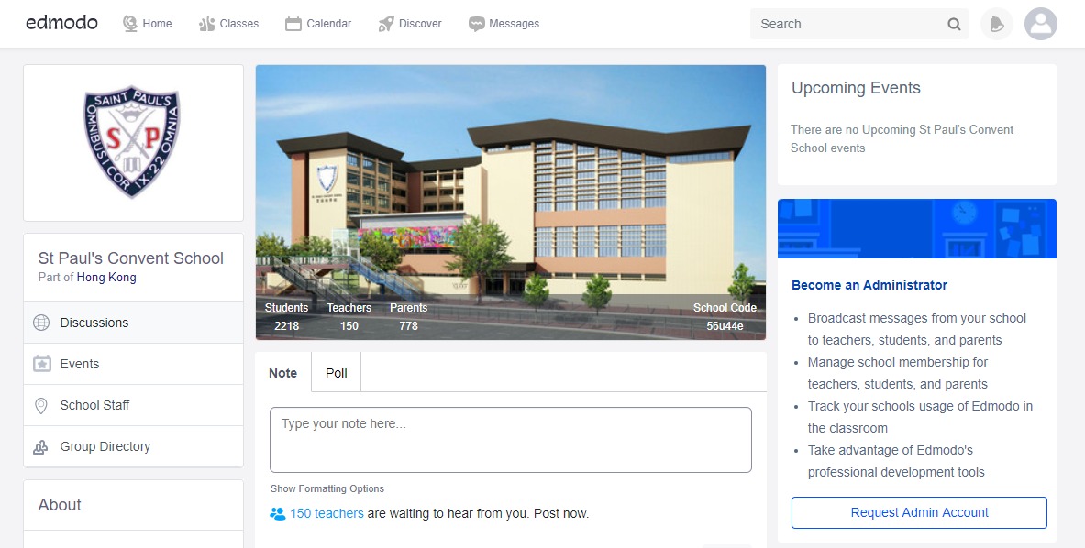This screenshot has width=1085, height=548.
Task: Open the Home icon in navbar
Action: (130, 24)
